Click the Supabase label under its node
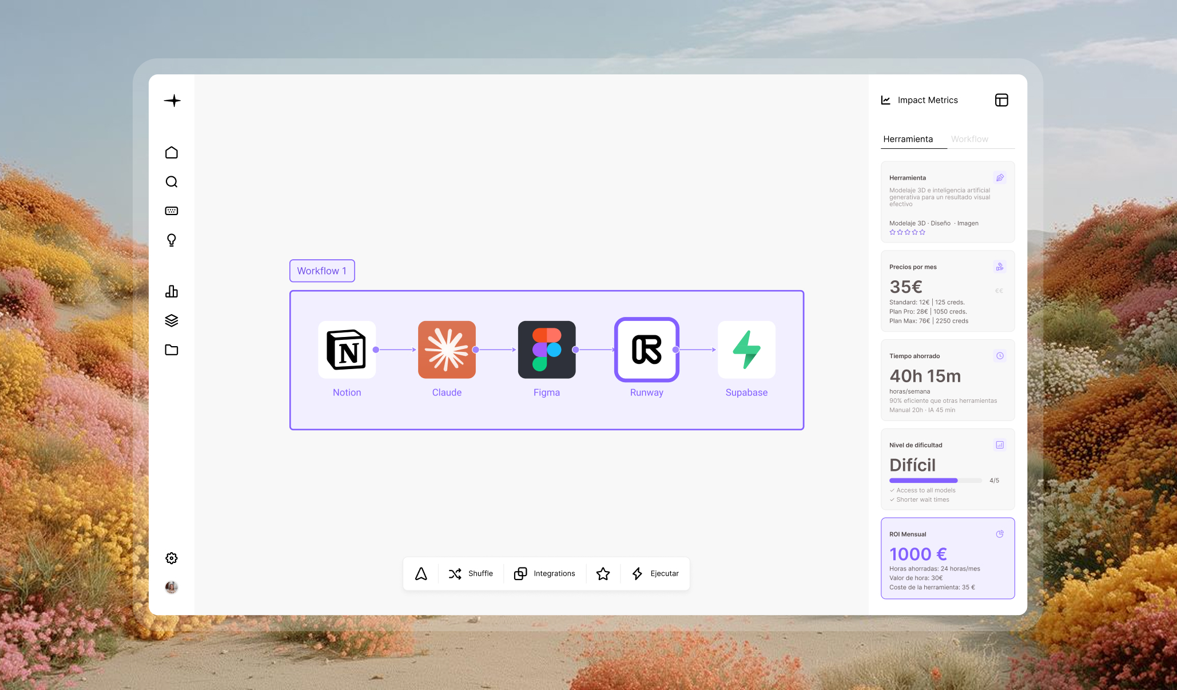 [746, 392]
